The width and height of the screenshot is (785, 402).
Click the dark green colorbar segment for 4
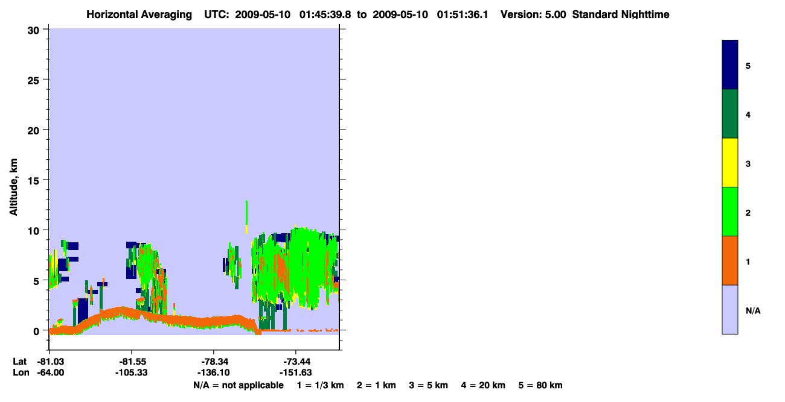pyautogui.click(x=730, y=114)
